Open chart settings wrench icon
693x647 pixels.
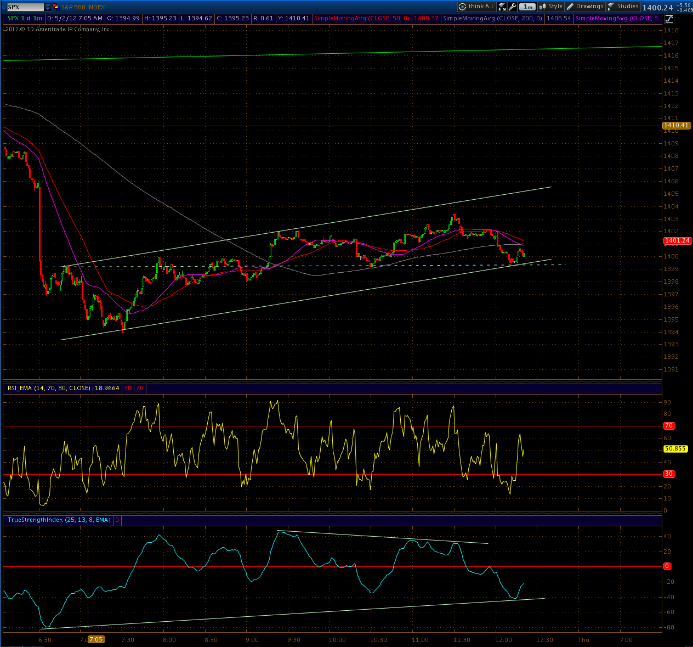pyautogui.click(x=512, y=7)
